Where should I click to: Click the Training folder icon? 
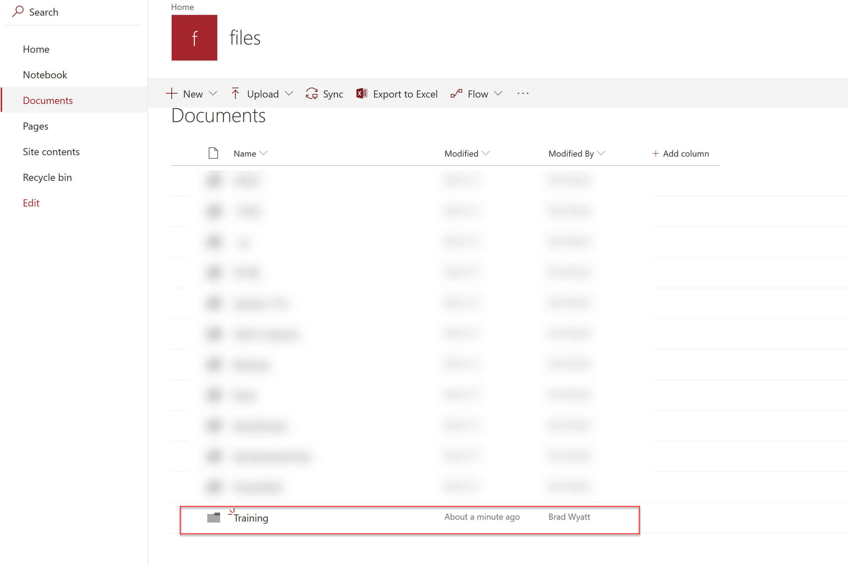pos(213,517)
